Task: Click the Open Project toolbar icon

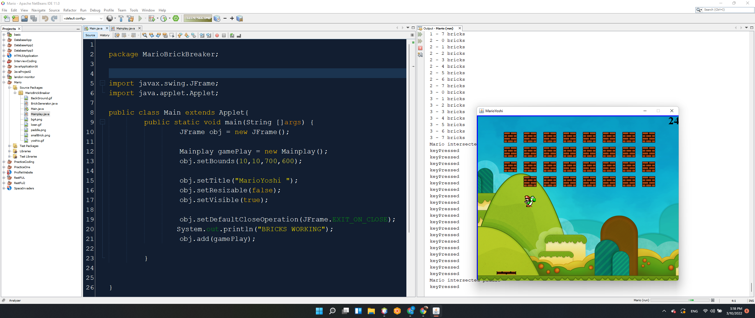Action: [25, 19]
